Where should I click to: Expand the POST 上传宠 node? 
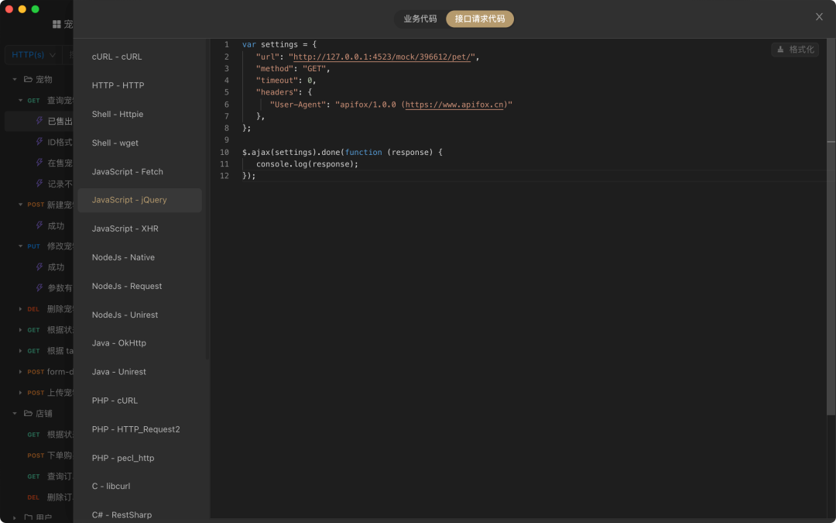pos(21,393)
